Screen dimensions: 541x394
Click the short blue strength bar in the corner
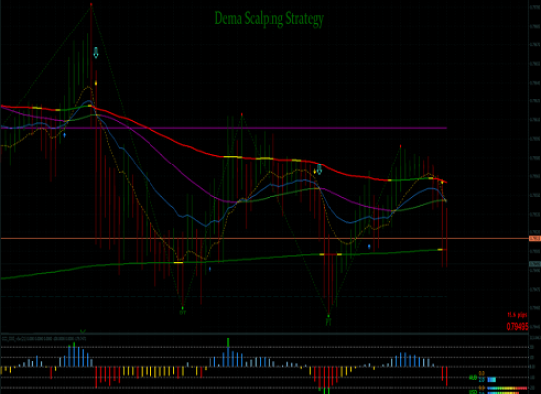491,380
